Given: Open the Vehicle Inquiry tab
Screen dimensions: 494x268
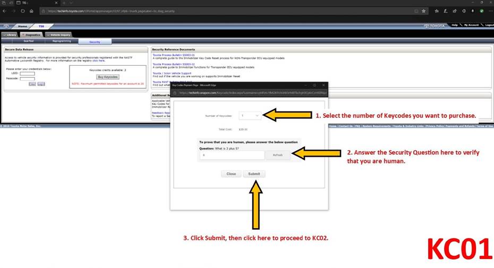Looking at the screenshot, I should tap(58, 34).
